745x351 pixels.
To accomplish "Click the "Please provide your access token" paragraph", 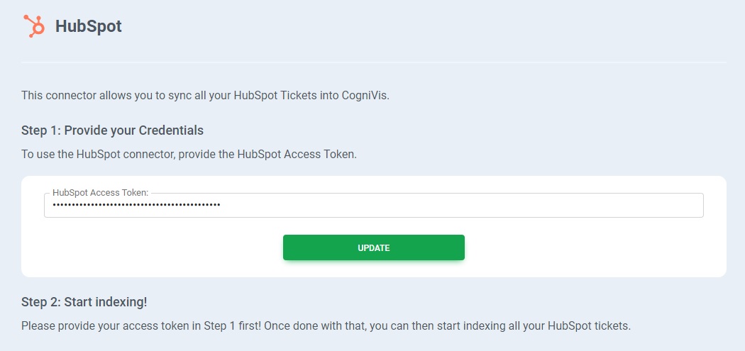I will [326, 326].
